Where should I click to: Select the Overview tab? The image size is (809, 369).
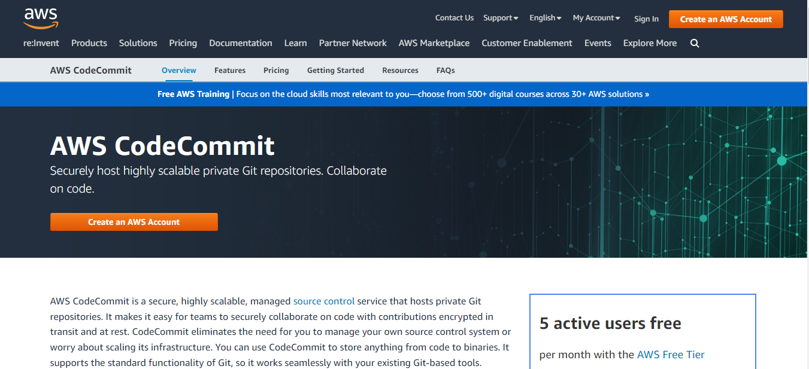tap(179, 70)
